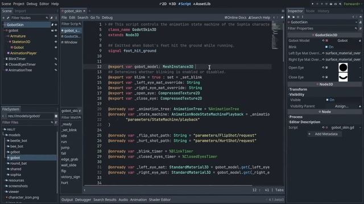
Task: Save resource icon in Inspector toolbar
Action: pyautogui.click(x=298, y=17)
